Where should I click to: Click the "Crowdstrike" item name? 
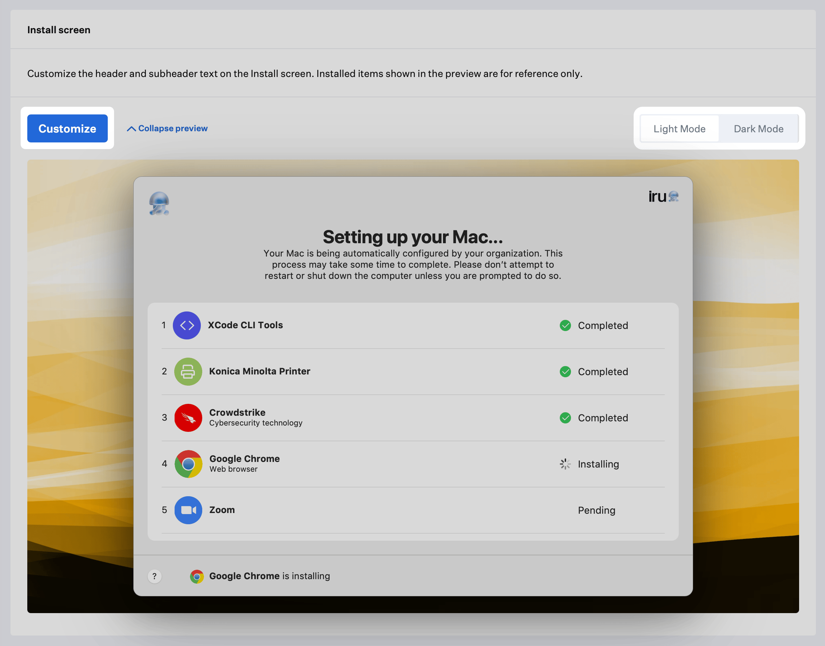(x=238, y=413)
